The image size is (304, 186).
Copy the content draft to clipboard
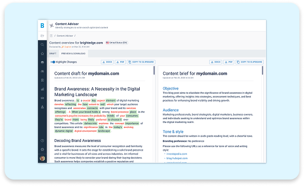tap(141, 62)
